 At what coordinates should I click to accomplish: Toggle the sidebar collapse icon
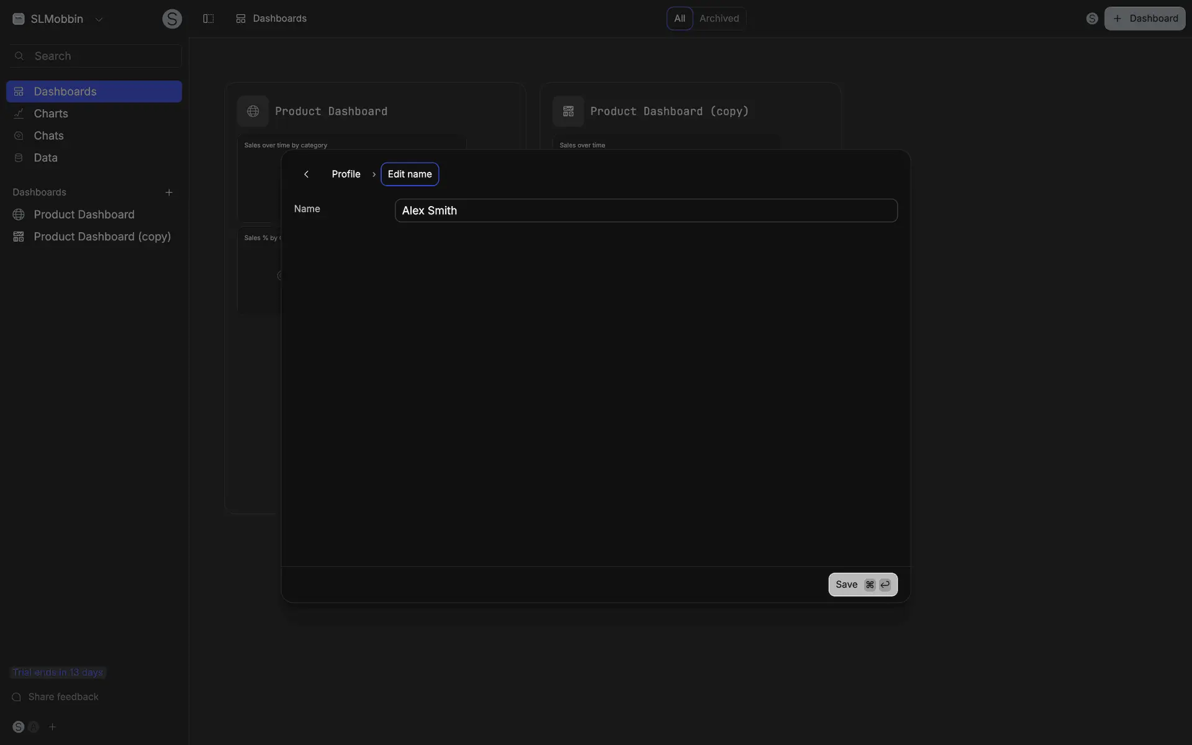(x=209, y=19)
